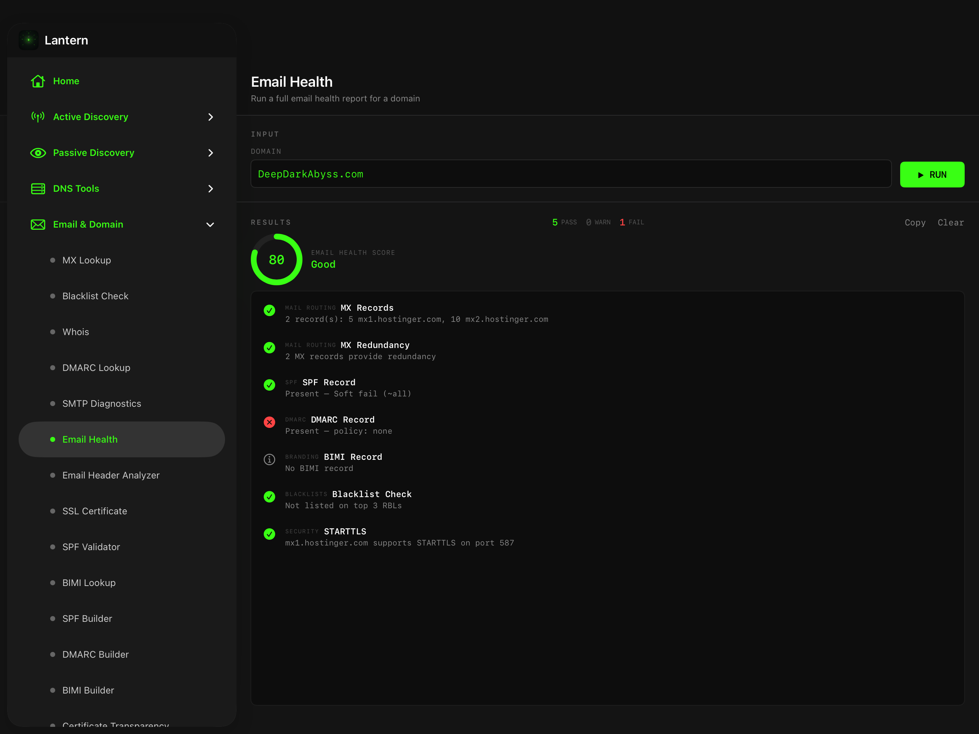Click green check icon beside MX Records

coord(269,310)
